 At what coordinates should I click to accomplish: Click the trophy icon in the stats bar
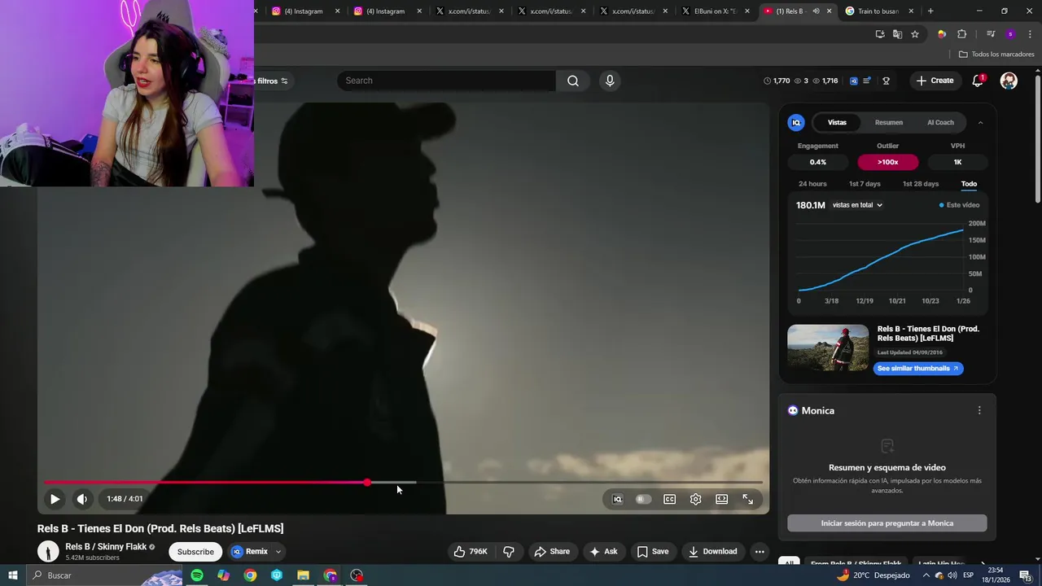point(886,81)
